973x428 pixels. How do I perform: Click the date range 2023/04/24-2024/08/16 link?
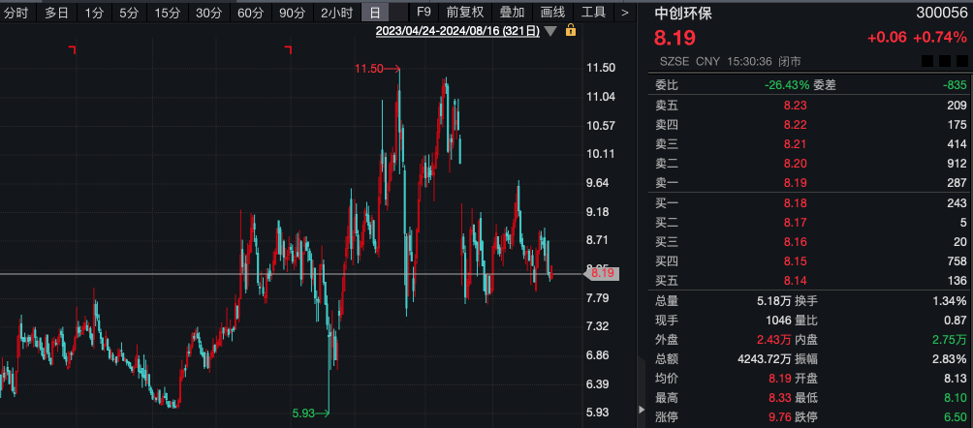[x=458, y=31]
